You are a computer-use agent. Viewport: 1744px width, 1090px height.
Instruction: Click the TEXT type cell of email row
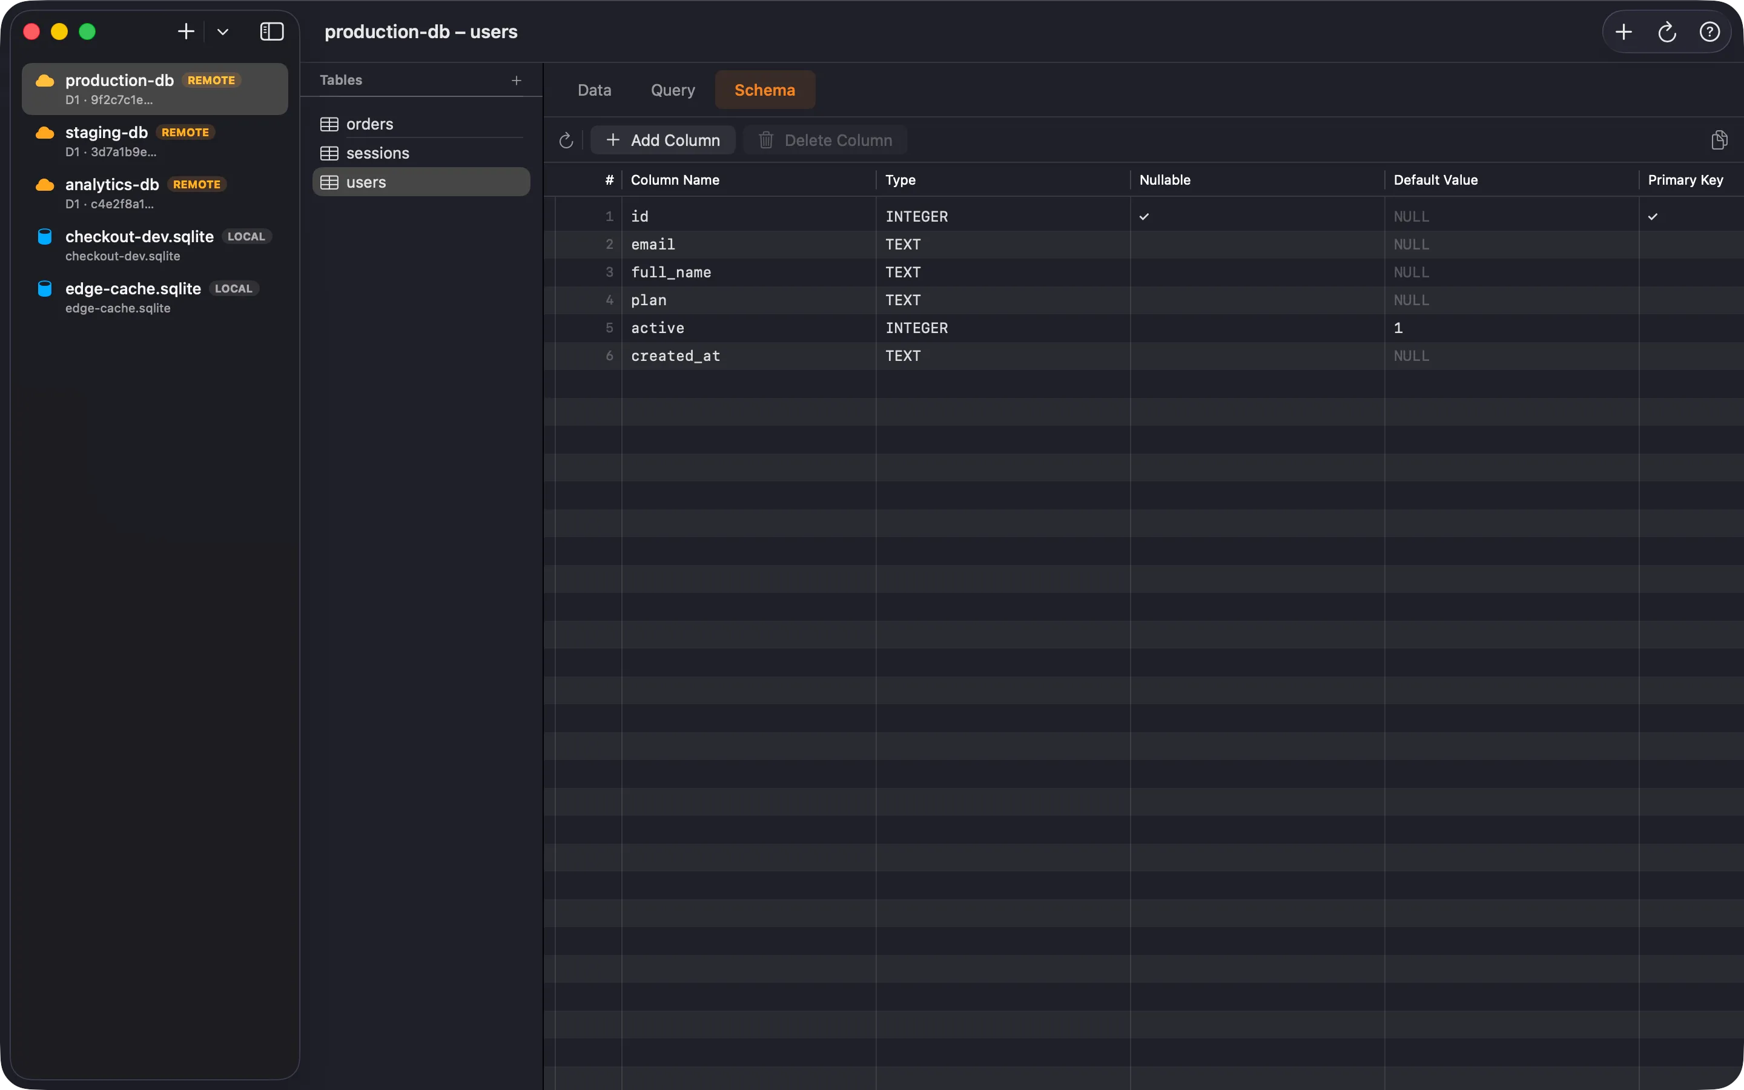pos(1003,245)
